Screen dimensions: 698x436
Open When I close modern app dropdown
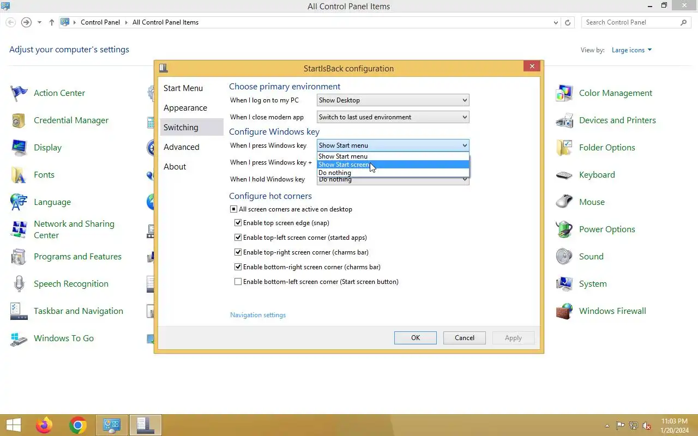(393, 117)
